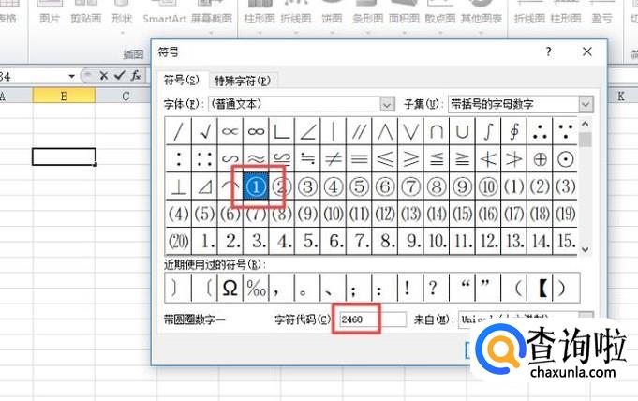Select the contour integral ∮ symbol
Screen dimensions: 638x401
[x=514, y=131]
